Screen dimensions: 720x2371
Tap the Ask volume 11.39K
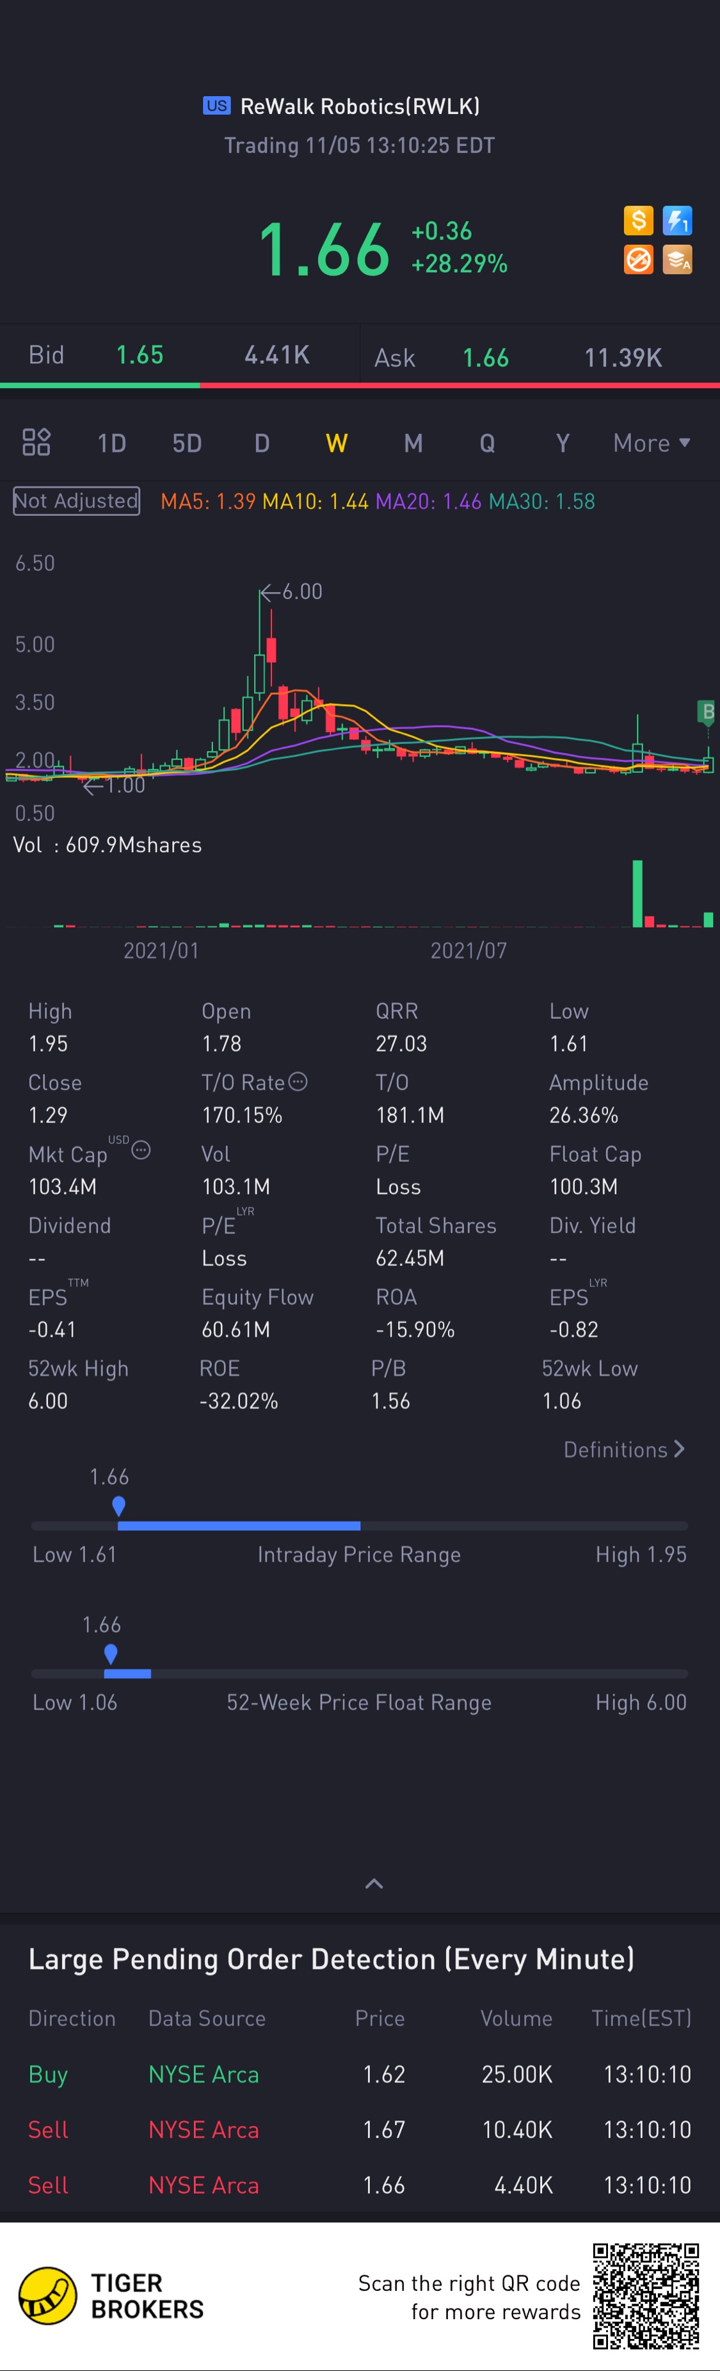coord(623,358)
